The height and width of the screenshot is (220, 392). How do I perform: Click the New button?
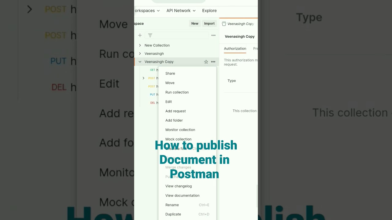[195, 24]
